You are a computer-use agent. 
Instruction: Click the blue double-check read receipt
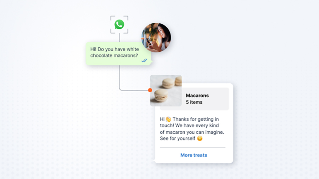click(x=144, y=60)
